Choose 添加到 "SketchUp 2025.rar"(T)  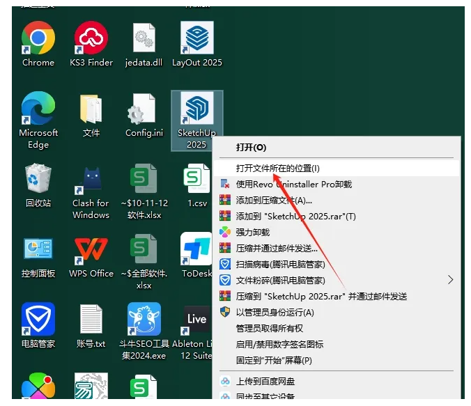click(x=337, y=216)
